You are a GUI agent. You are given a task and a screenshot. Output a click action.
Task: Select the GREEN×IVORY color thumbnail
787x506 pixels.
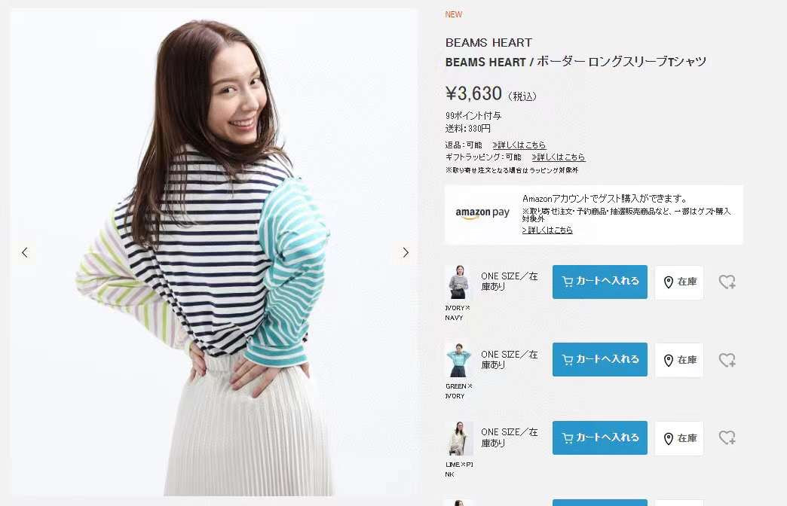pyautogui.click(x=458, y=360)
